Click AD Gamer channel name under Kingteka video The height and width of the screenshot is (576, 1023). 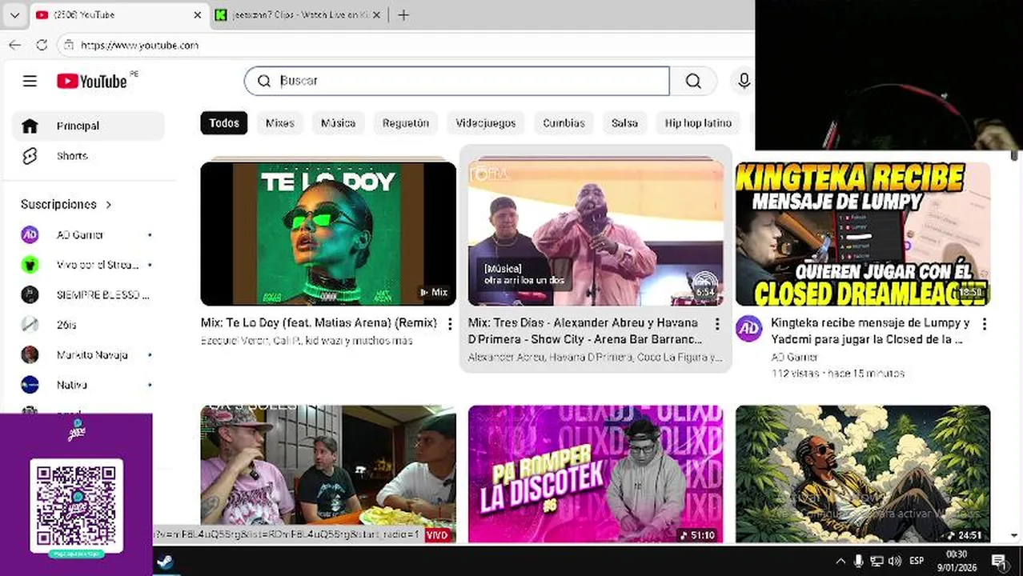[794, 358]
